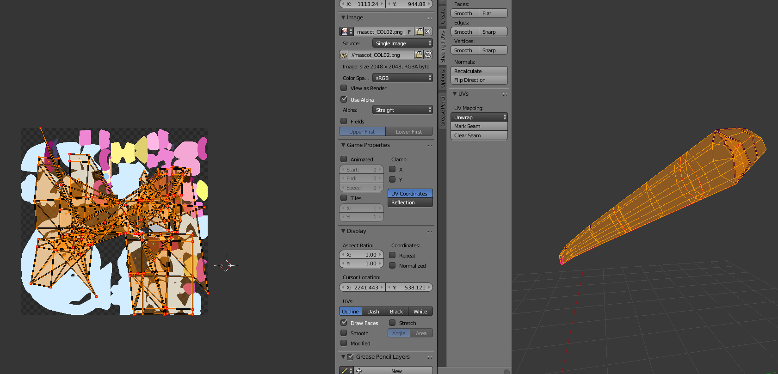Click Cursor Location X value field
778x374 pixels.
click(x=362, y=287)
